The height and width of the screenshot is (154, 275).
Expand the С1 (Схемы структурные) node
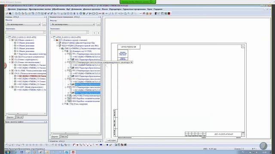click(x=10, y=59)
